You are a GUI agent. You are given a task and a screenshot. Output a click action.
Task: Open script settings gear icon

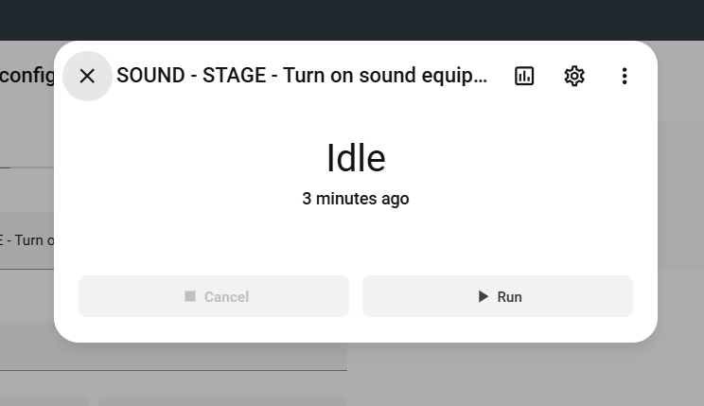pyautogui.click(x=574, y=76)
